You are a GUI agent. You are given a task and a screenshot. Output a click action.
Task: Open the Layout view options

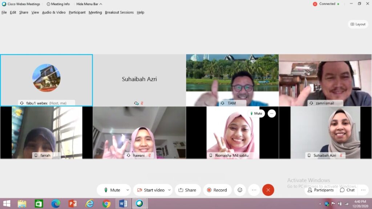tap(358, 24)
